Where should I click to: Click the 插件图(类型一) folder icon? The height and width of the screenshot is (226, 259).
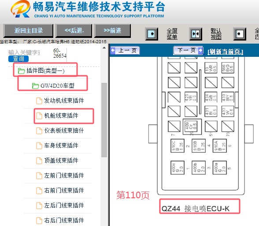click(21, 71)
